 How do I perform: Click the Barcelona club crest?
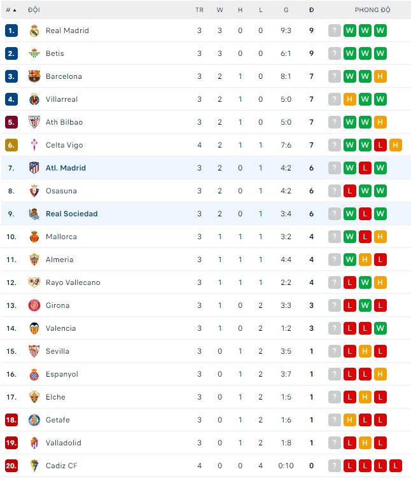tap(34, 76)
